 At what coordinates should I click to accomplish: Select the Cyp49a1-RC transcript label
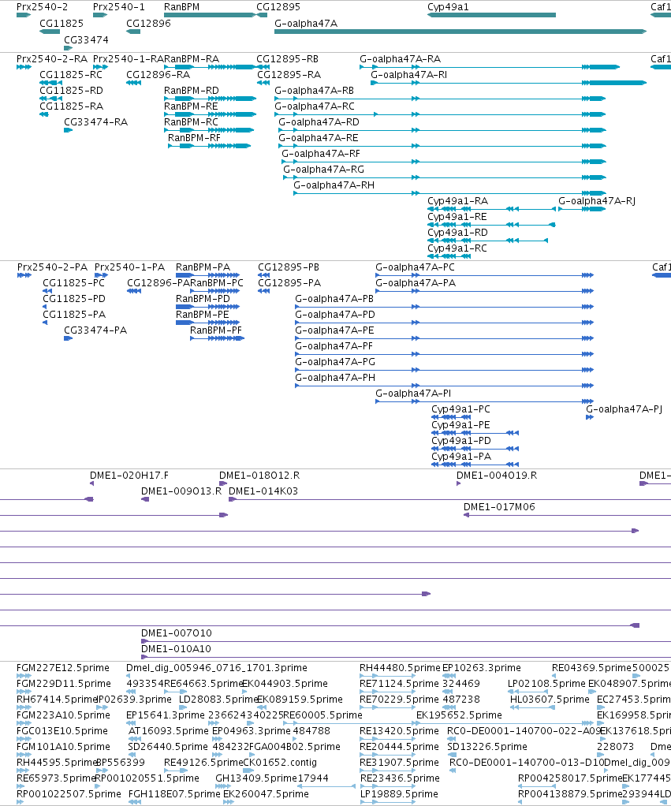[457, 248]
